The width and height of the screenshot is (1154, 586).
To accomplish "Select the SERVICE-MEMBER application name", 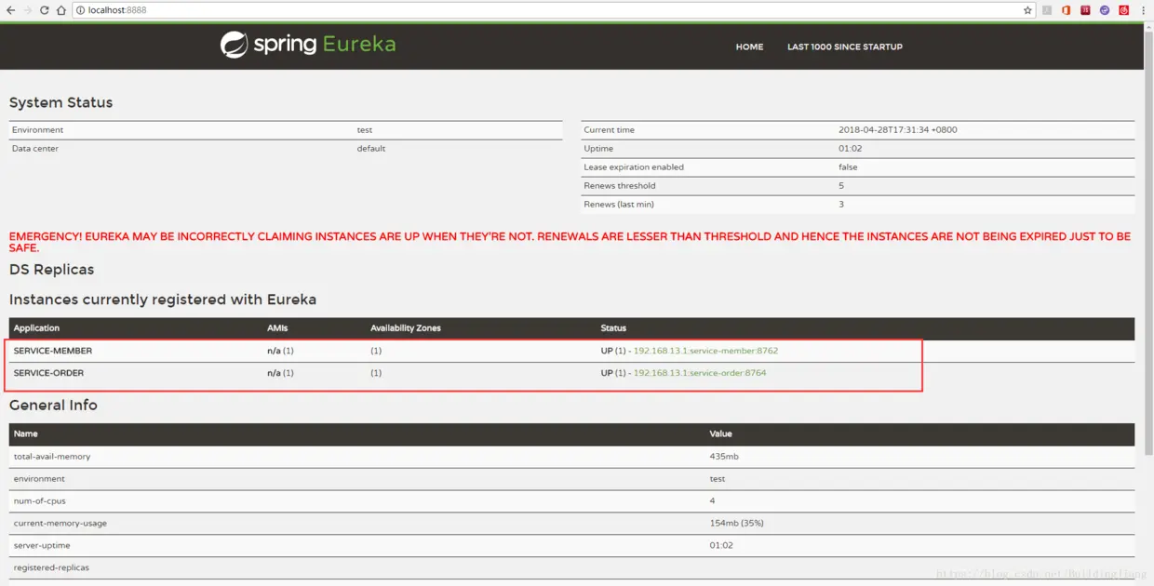I will pyautogui.click(x=53, y=351).
